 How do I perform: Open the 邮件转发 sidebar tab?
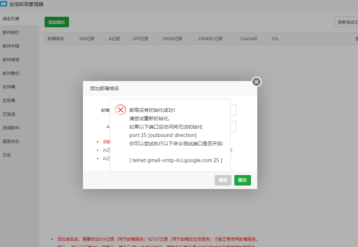20,59
